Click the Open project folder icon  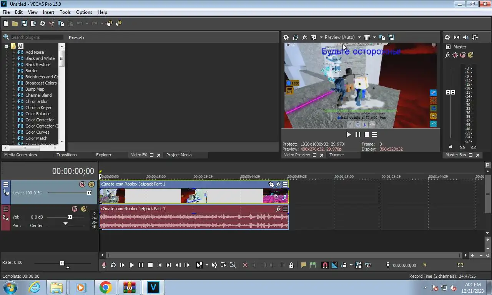[x=15, y=24]
